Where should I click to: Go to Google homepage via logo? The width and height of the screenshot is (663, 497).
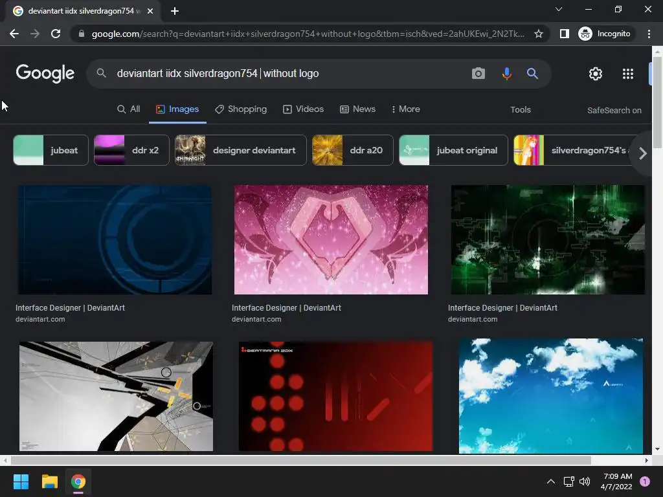[x=45, y=74]
